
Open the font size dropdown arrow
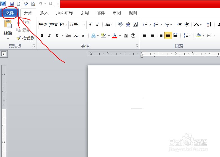point(84,25)
